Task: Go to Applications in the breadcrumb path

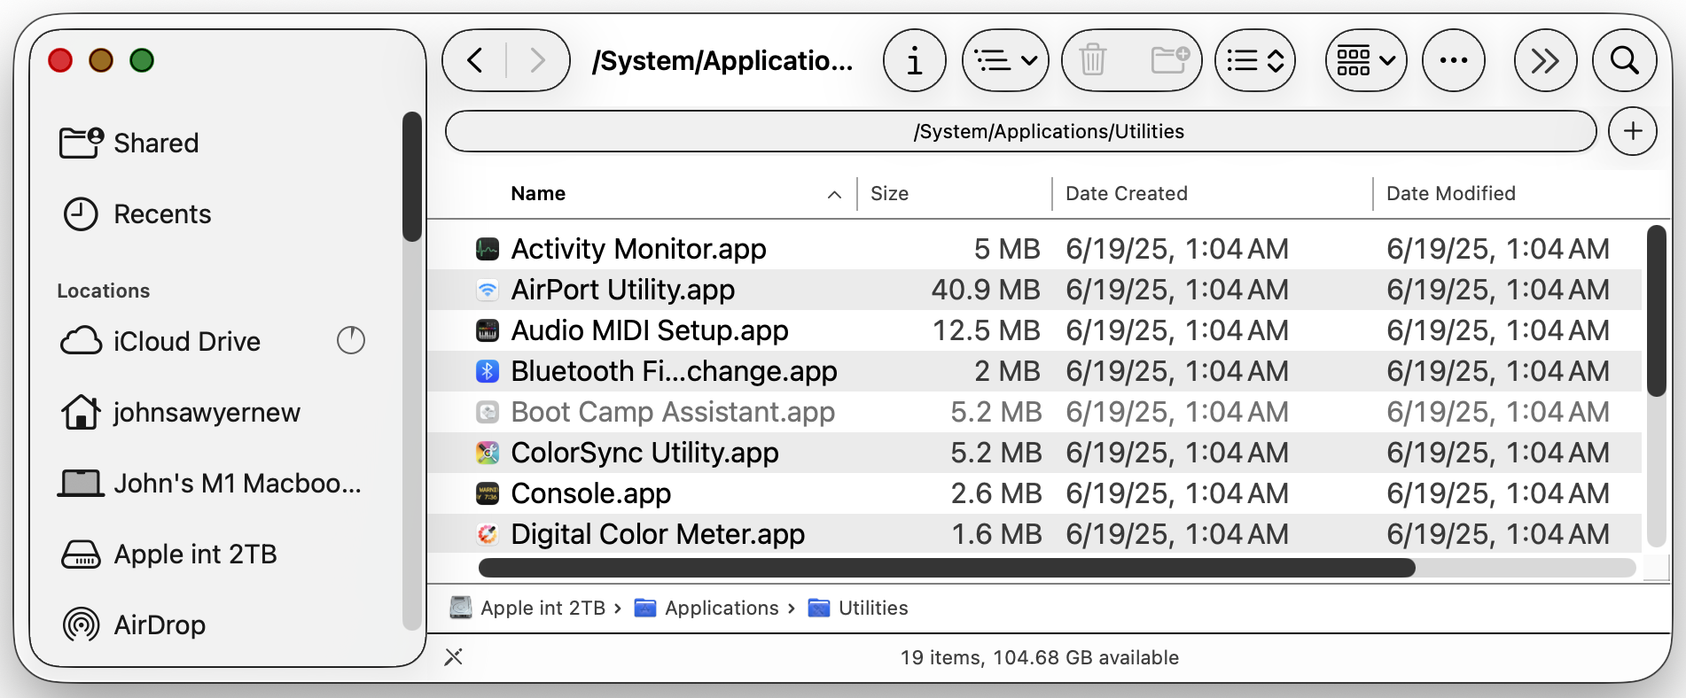Action: click(721, 609)
